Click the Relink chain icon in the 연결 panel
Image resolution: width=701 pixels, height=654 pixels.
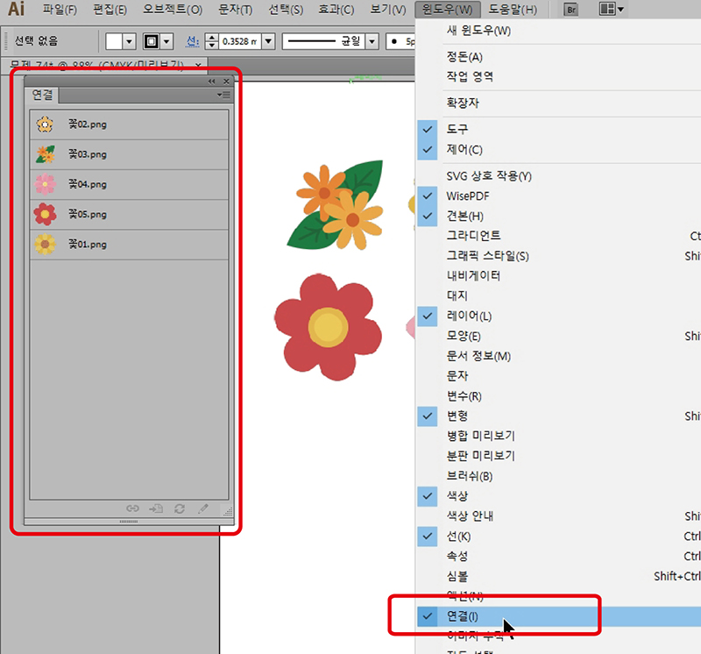pos(133,508)
